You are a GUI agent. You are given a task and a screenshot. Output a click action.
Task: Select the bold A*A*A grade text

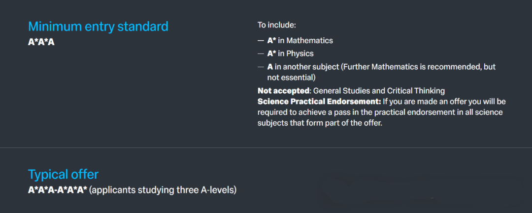(41, 43)
